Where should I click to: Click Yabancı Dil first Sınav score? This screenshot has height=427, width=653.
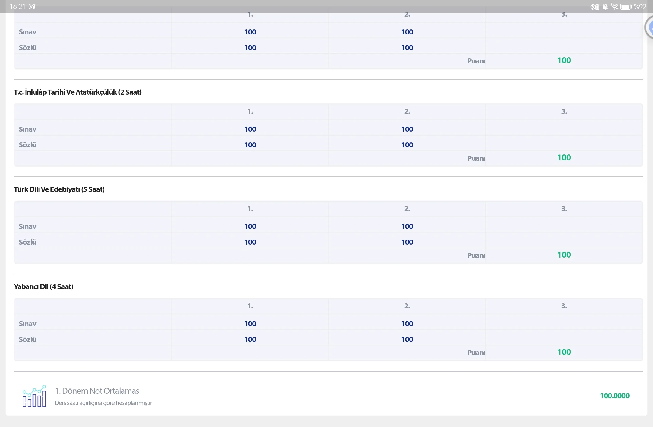pyautogui.click(x=250, y=324)
